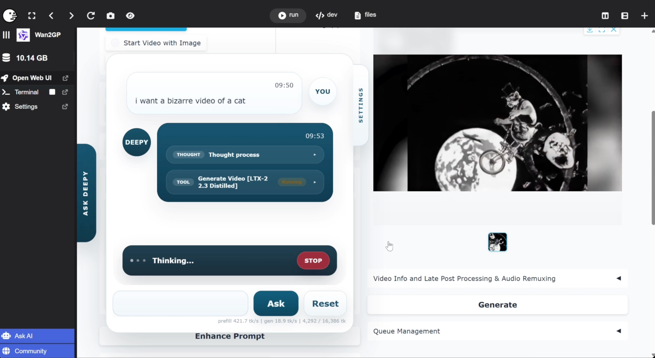Open Terminal in external window icon
This screenshot has height=358, width=655.
pos(65,92)
